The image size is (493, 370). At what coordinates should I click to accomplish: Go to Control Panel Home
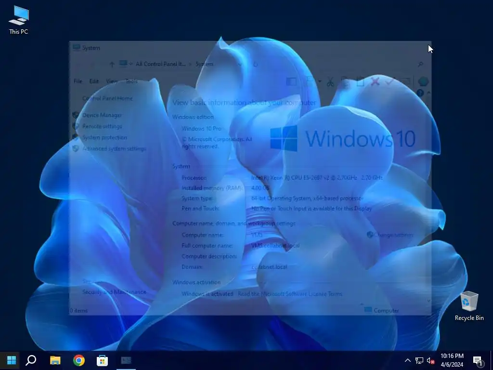[x=107, y=98]
